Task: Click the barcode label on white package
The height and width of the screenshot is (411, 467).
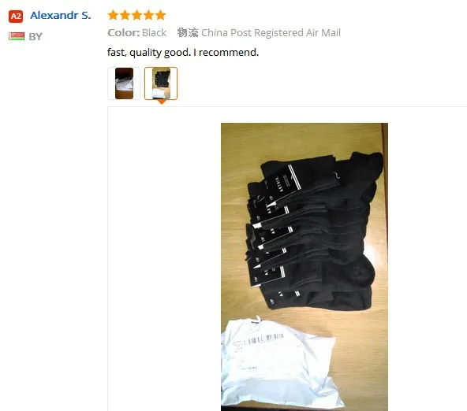Action: coord(260,339)
